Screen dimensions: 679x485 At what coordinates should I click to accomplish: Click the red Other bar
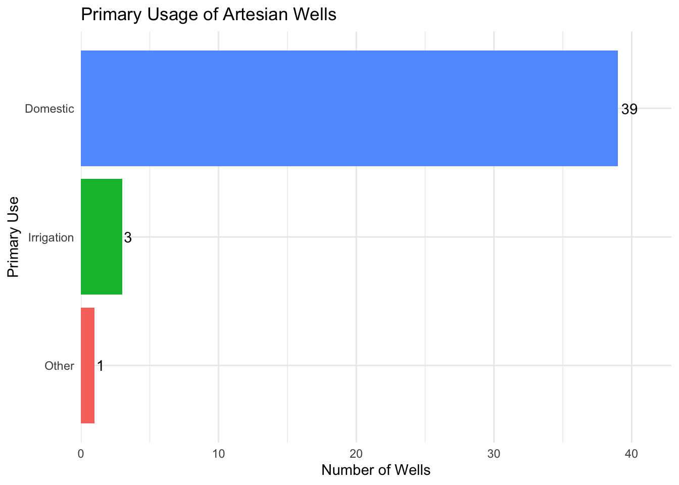pyautogui.click(x=88, y=365)
